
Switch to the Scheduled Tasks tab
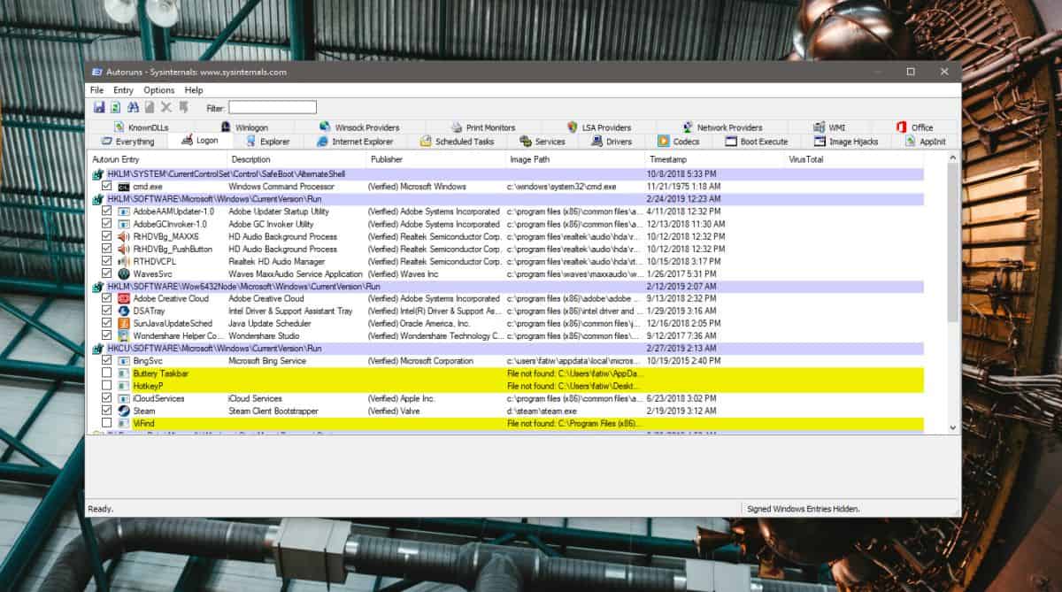(457, 142)
